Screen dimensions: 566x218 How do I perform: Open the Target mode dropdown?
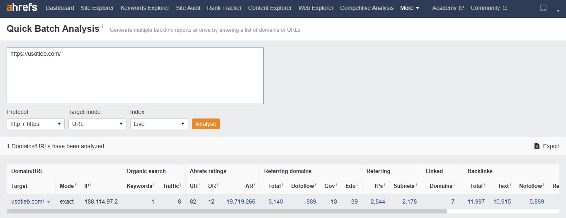pyautogui.click(x=97, y=124)
